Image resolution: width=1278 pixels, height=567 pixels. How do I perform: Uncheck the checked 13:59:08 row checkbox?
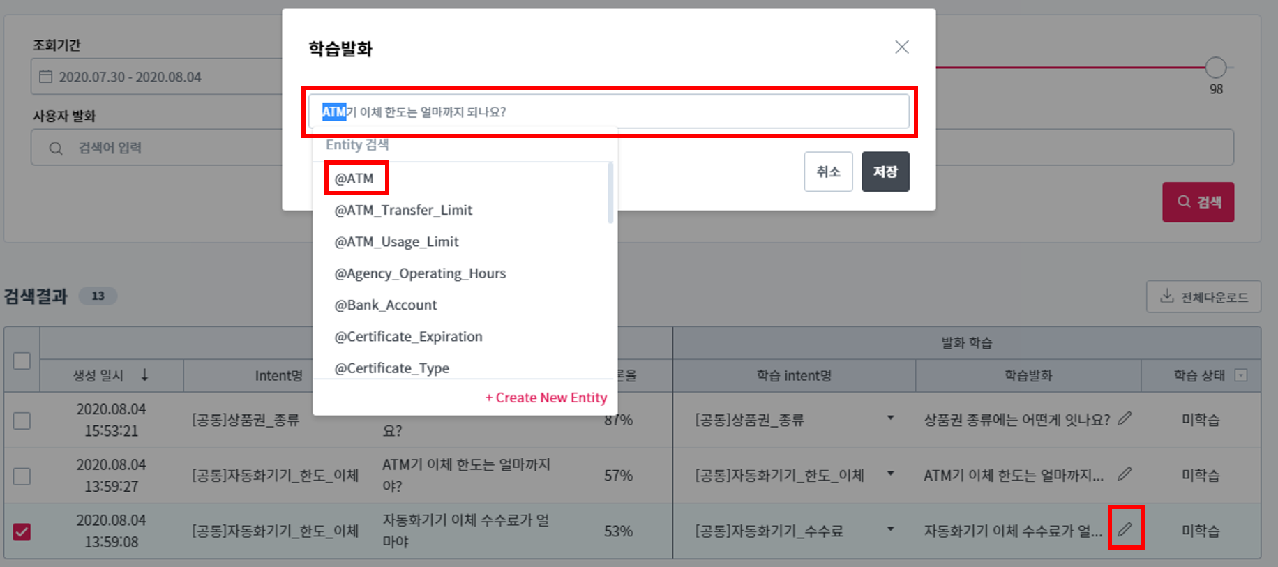pos(22,531)
